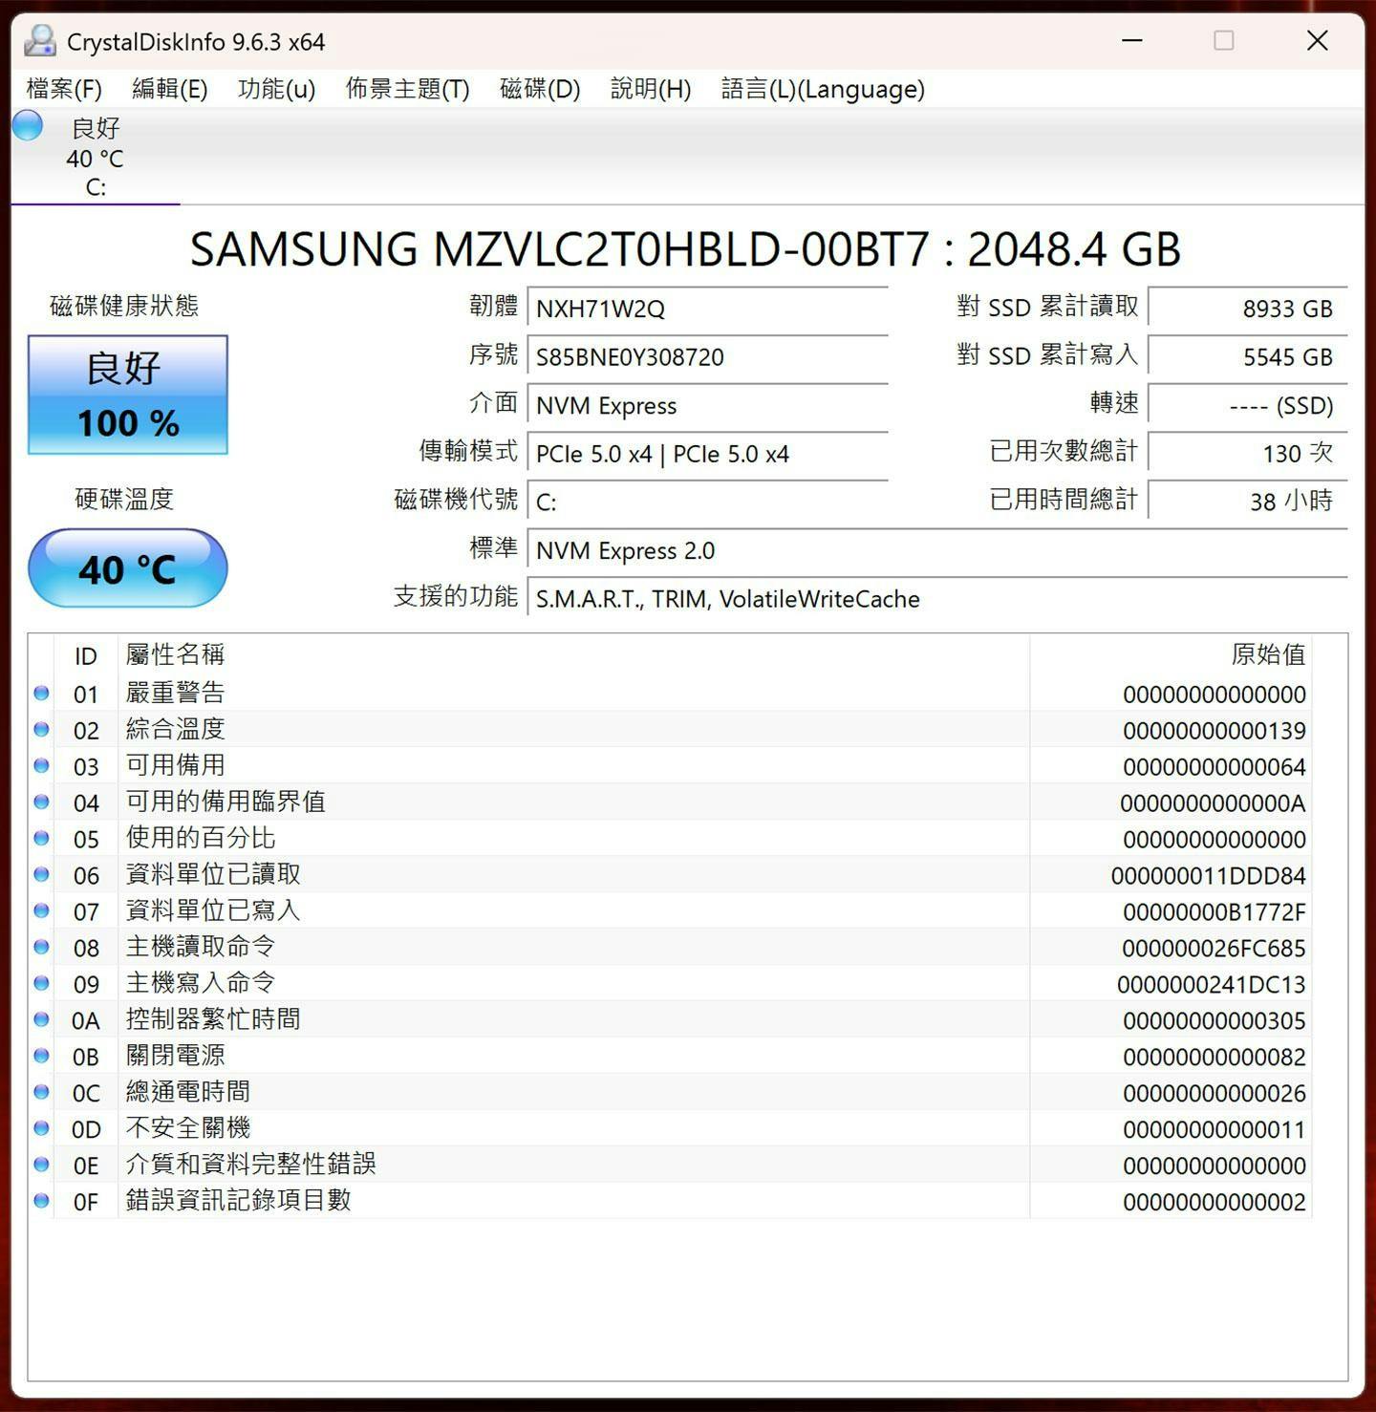Click status dot for attribute 08 主機讀取命令
Screen dimensions: 1376x1412
tap(41, 947)
